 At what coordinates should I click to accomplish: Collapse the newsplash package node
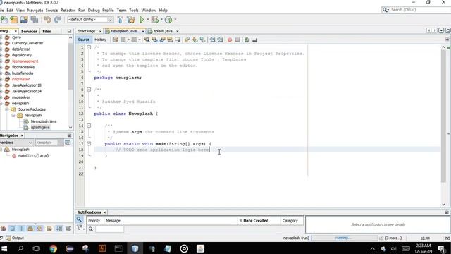(13, 115)
